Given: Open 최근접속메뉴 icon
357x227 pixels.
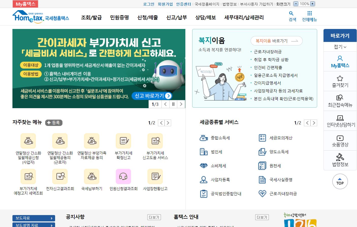Looking at the screenshot, I should [340, 98].
